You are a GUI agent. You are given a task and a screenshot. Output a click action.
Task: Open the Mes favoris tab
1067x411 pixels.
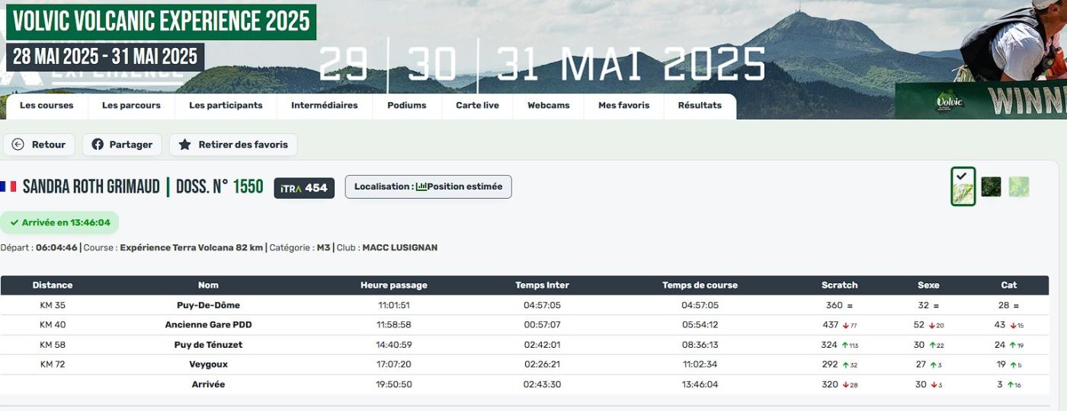point(623,106)
